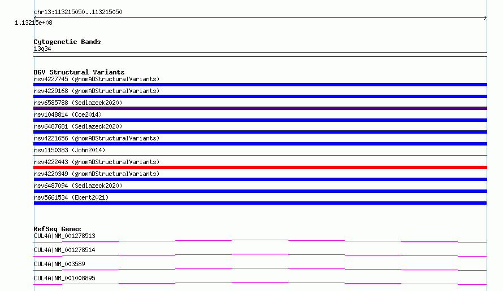This screenshot has height=291, width=503.
Task: Open the nsv1048814 (Coe2014) label
Action: [68, 114]
